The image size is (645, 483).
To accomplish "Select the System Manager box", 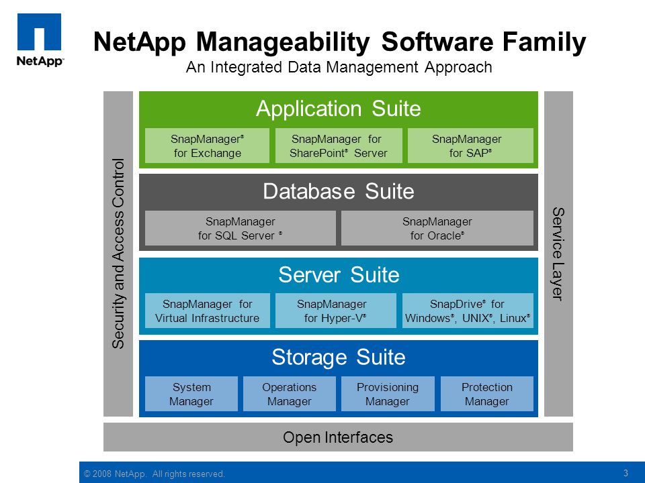I will [191, 394].
